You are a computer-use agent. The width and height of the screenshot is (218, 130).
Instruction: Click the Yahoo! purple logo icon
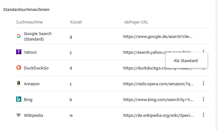pos(19,52)
